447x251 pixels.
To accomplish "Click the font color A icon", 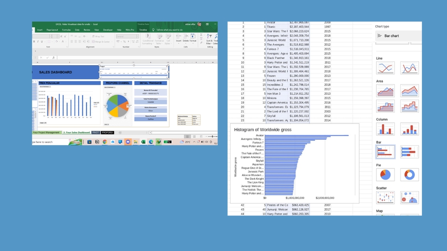I will 63,41.
